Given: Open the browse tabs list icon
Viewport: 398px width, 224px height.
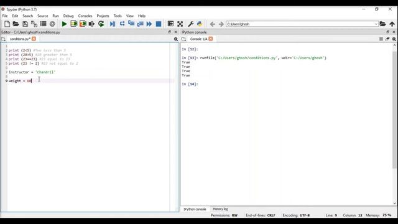Looking at the screenshot, I should pos(43,24).
